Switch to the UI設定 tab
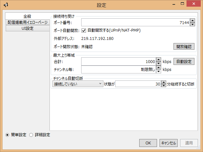The height and width of the screenshot is (152, 203). point(28,28)
